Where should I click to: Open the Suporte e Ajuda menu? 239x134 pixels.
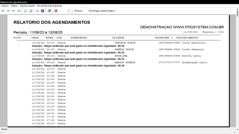(x=27, y=6)
